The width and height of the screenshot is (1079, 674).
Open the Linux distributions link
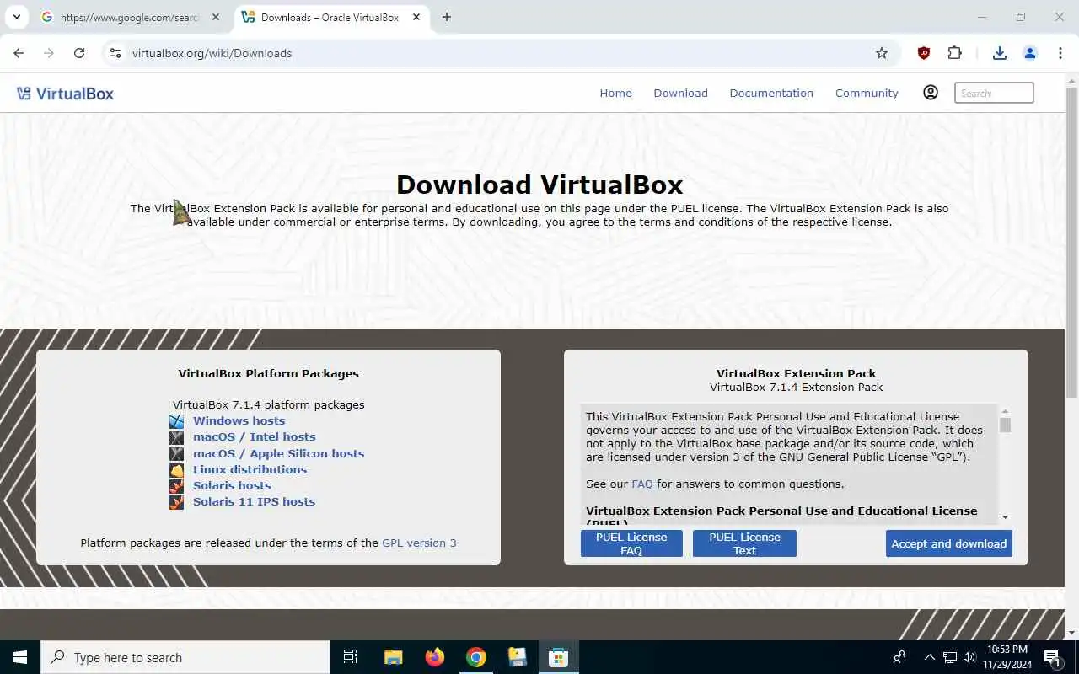pyautogui.click(x=250, y=470)
